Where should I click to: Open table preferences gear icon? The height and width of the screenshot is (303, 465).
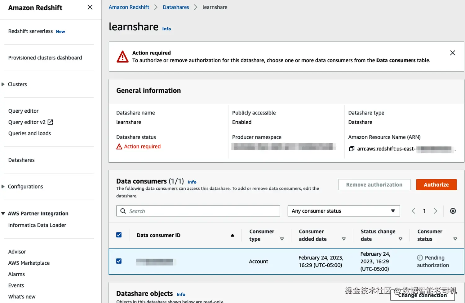453,211
